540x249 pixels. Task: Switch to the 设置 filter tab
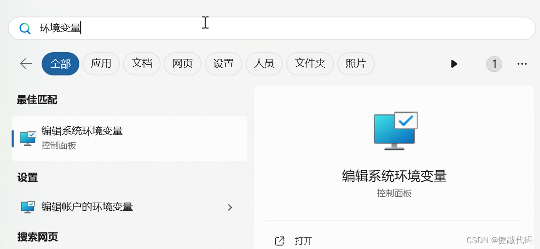click(223, 64)
